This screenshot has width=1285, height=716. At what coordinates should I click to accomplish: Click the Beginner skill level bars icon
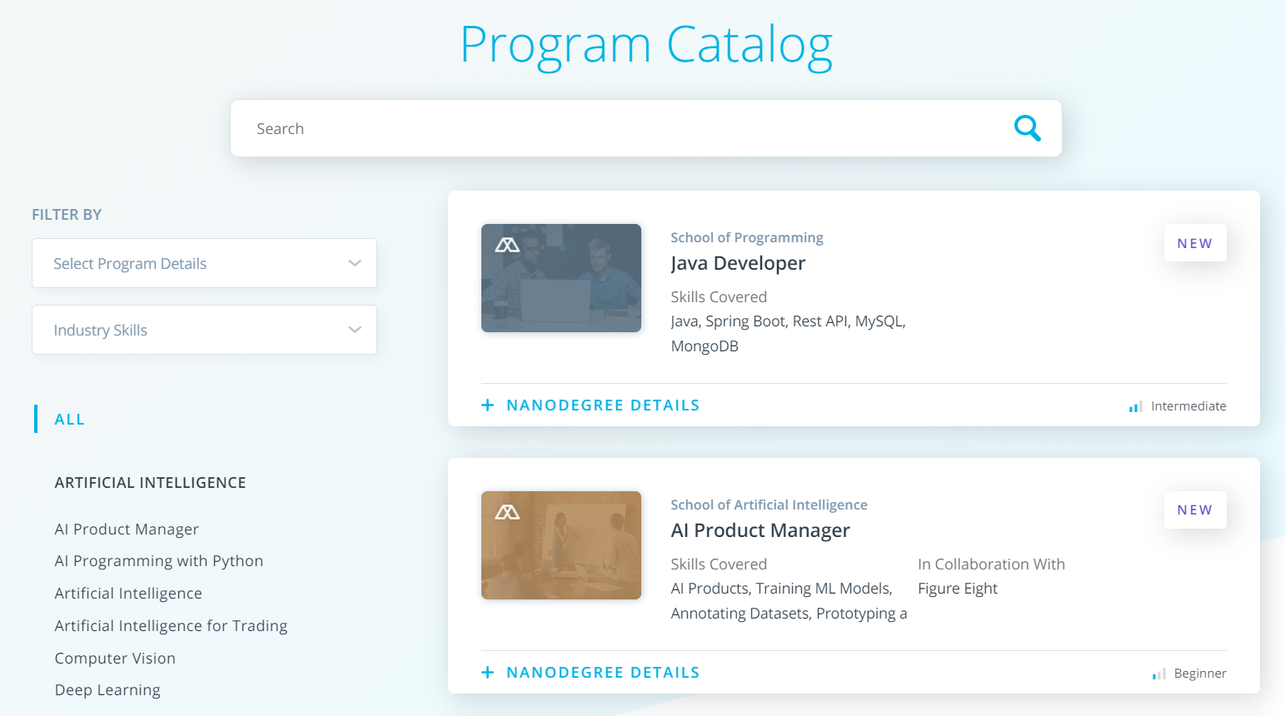click(x=1158, y=673)
